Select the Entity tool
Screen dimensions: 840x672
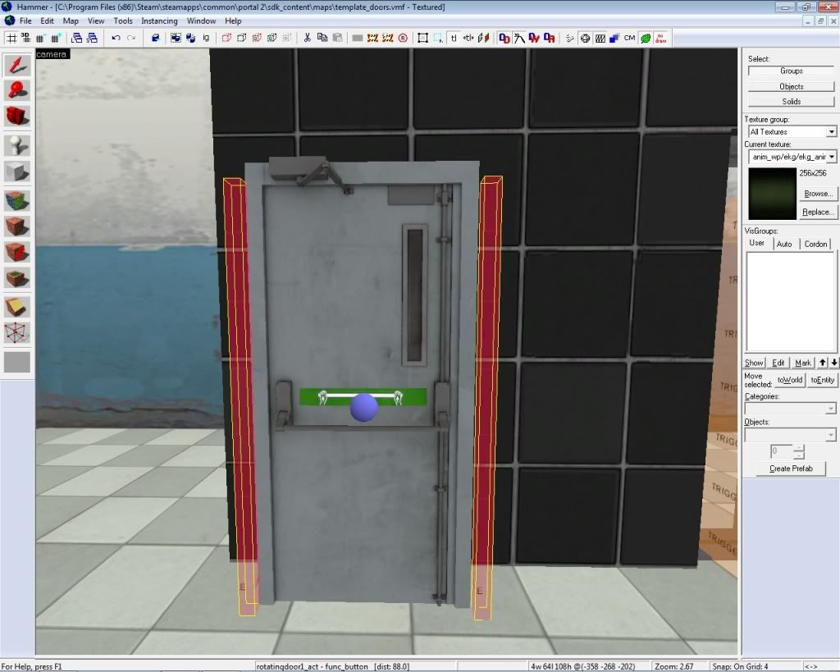(x=17, y=144)
